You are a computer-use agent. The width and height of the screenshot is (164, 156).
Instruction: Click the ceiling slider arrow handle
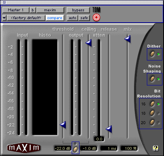point(89,43)
